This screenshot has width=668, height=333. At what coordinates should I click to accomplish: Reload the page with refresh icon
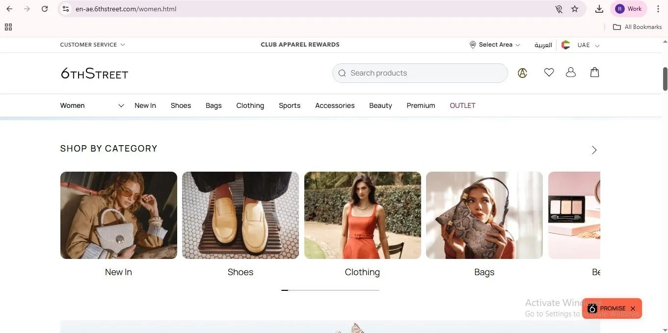click(45, 9)
